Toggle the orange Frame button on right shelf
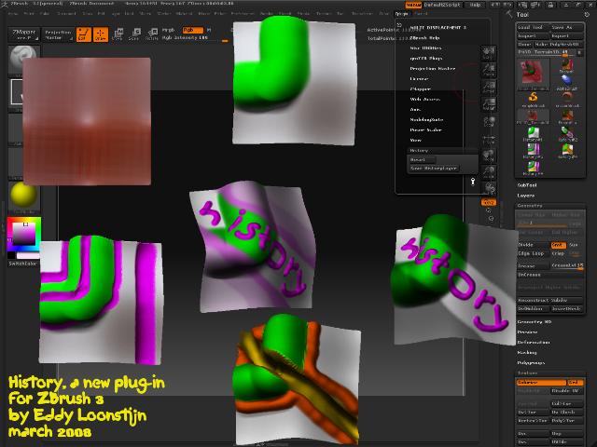597x447 pixels. point(489,203)
